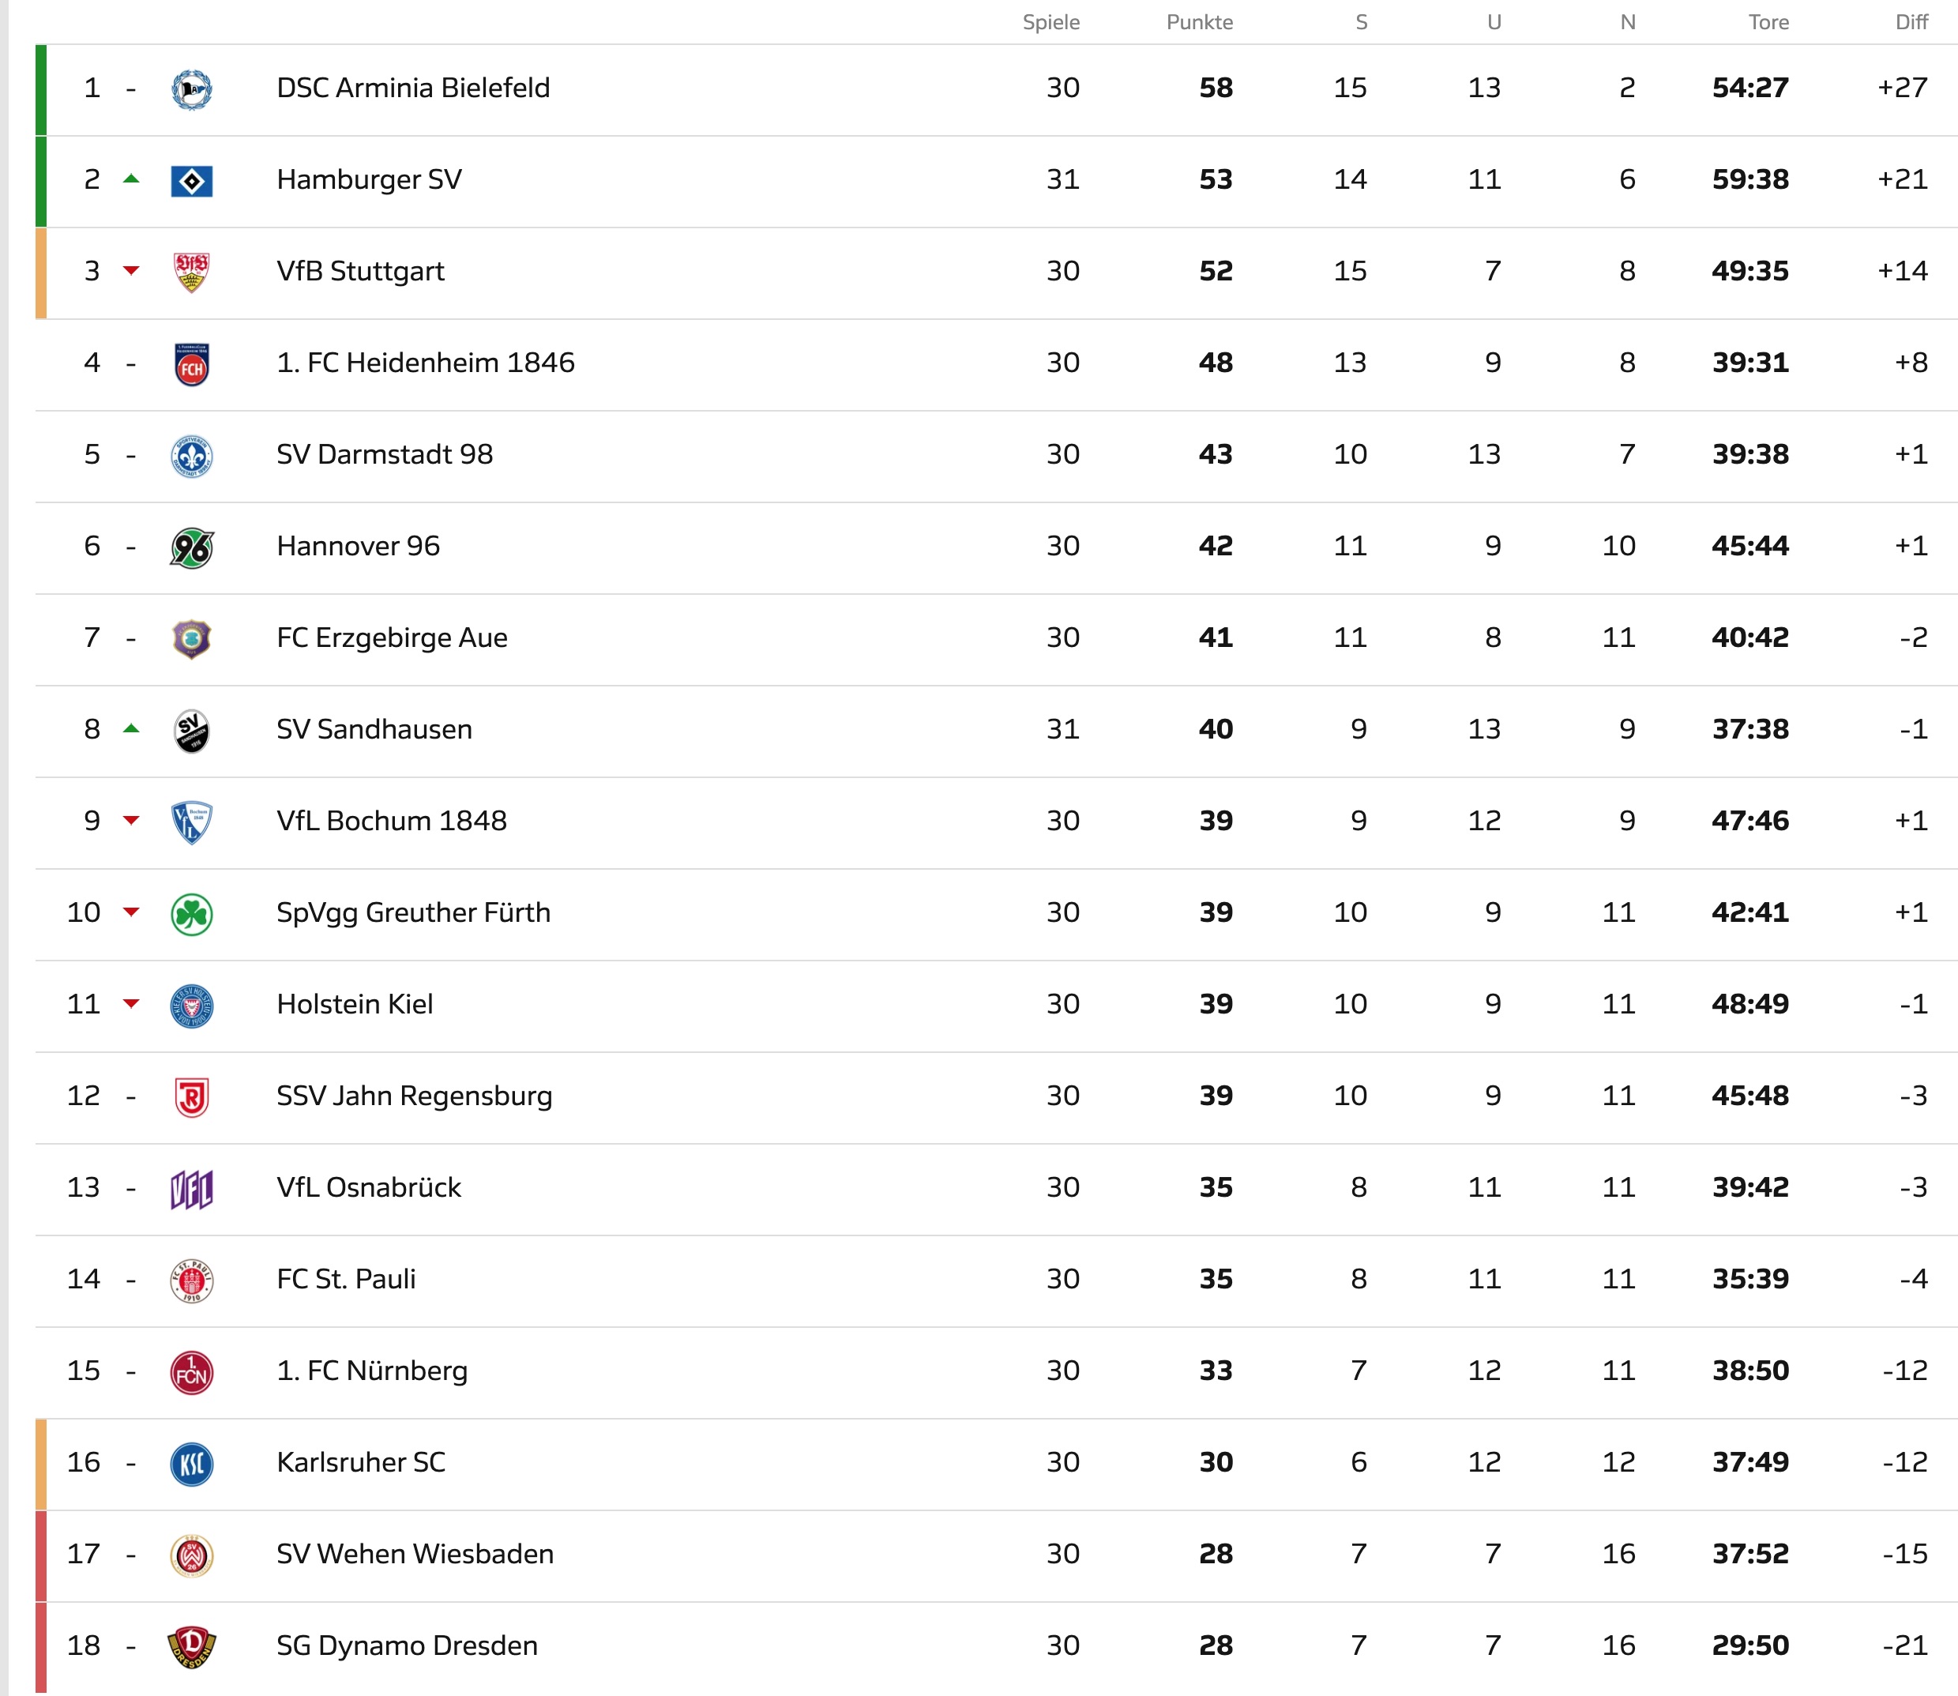Click the Dynamo Dresden crest
Viewport: 1958px width, 1696px height.
191,1648
